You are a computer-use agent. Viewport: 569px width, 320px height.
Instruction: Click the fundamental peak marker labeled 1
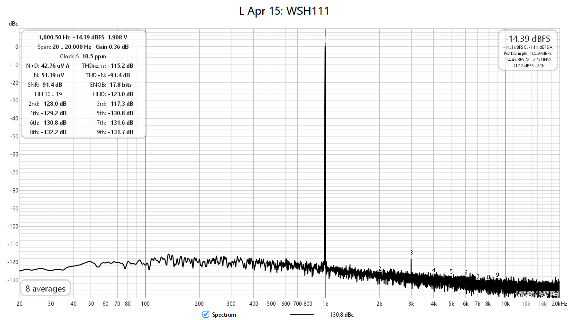(x=325, y=40)
